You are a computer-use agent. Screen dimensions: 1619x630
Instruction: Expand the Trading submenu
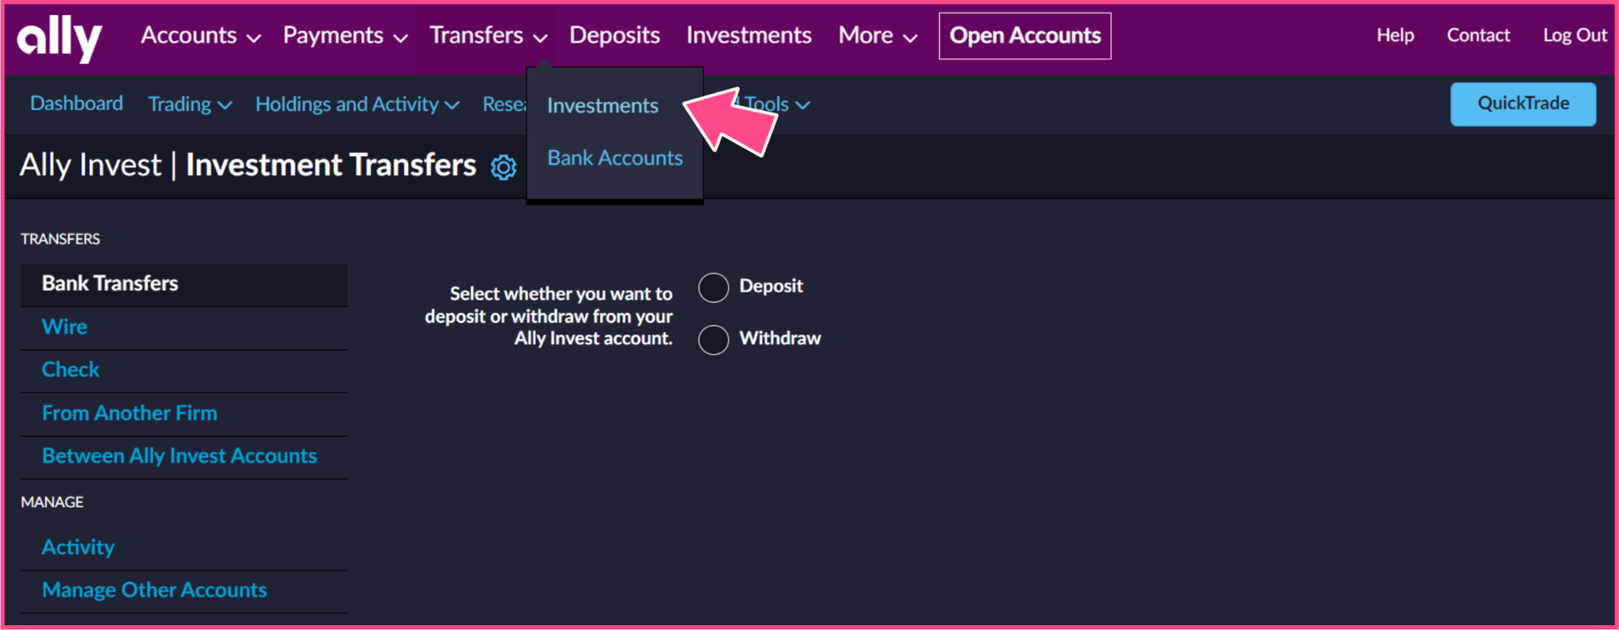point(190,104)
